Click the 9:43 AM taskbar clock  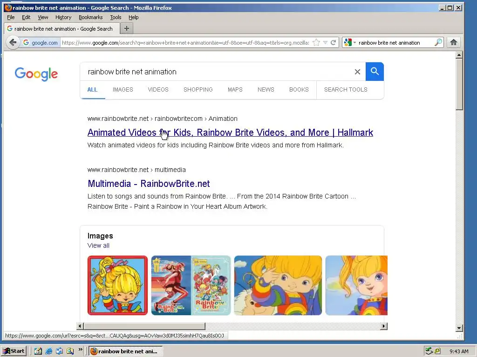459,351
